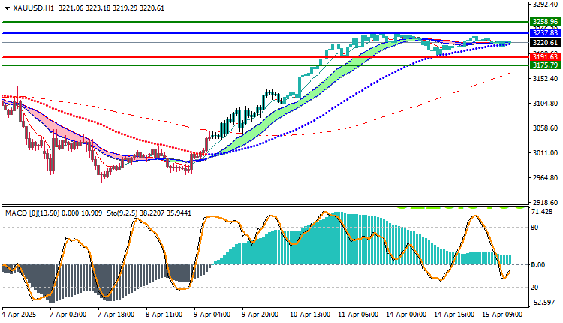Click the 3058.60 price axis value
563x323 pixels.
pyautogui.click(x=545, y=128)
